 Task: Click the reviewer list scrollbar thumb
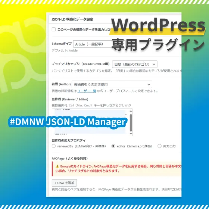pyautogui.click(x=131, y=123)
